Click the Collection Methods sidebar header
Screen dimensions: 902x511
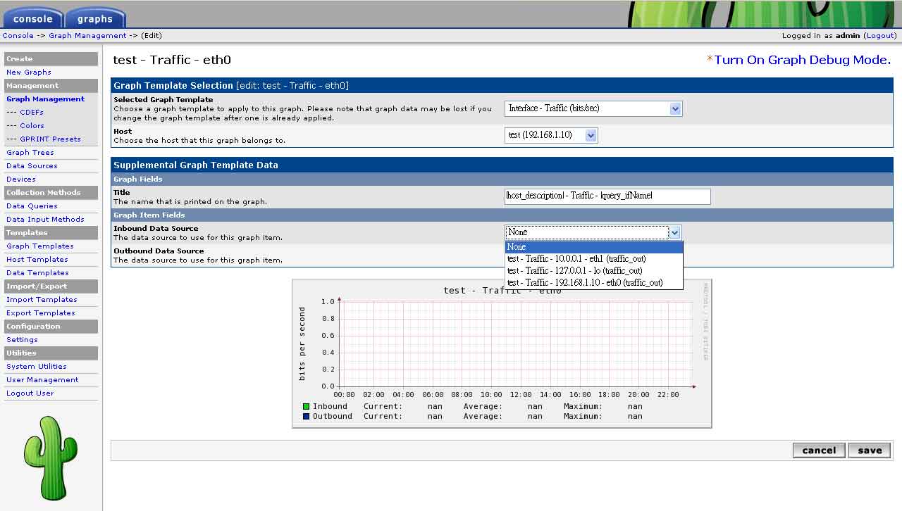click(51, 193)
